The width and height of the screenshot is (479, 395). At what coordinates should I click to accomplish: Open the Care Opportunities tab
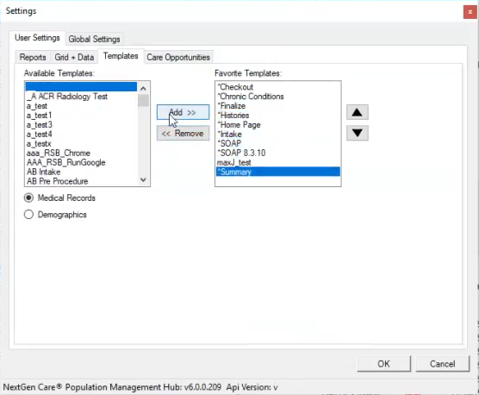click(178, 57)
